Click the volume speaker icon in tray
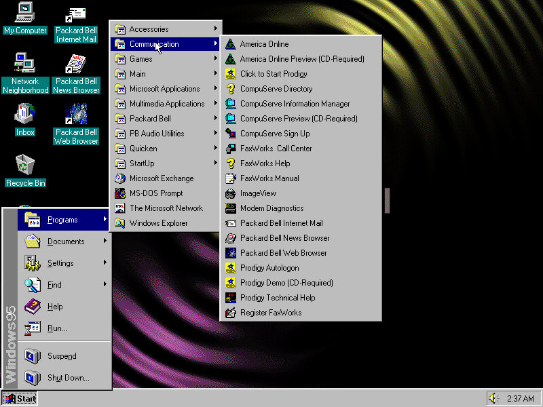543x407 pixels. click(493, 398)
